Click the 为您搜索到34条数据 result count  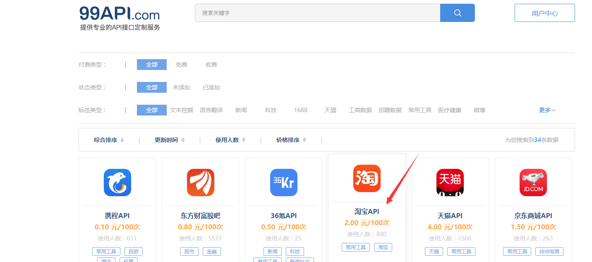(532, 140)
